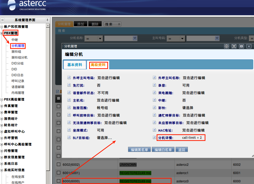254x184 pixels.
Task: Tick the checkbox for extension 6000
Action: pos(59,181)
